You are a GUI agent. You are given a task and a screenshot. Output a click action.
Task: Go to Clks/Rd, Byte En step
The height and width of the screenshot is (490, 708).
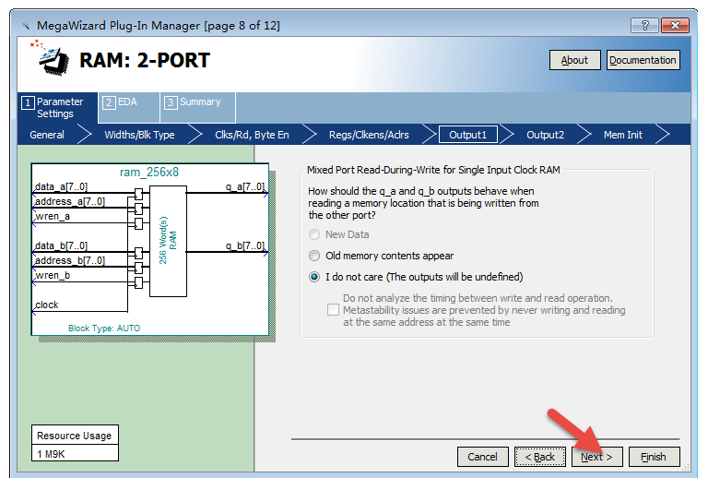click(x=252, y=135)
